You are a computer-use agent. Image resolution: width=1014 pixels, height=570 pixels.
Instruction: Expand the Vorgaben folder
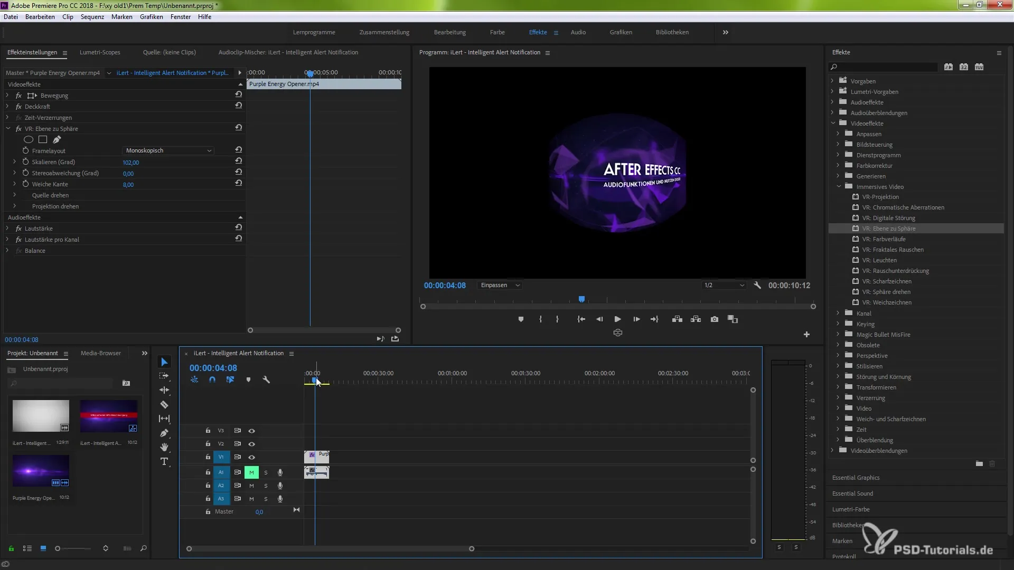(832, 81)
